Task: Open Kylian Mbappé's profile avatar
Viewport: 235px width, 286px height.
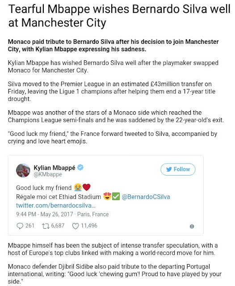Action: 23,170
